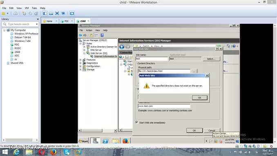Open the VMware power controls icon
The width and height of the screenshot is (277, 156).
tap(3, 13)
